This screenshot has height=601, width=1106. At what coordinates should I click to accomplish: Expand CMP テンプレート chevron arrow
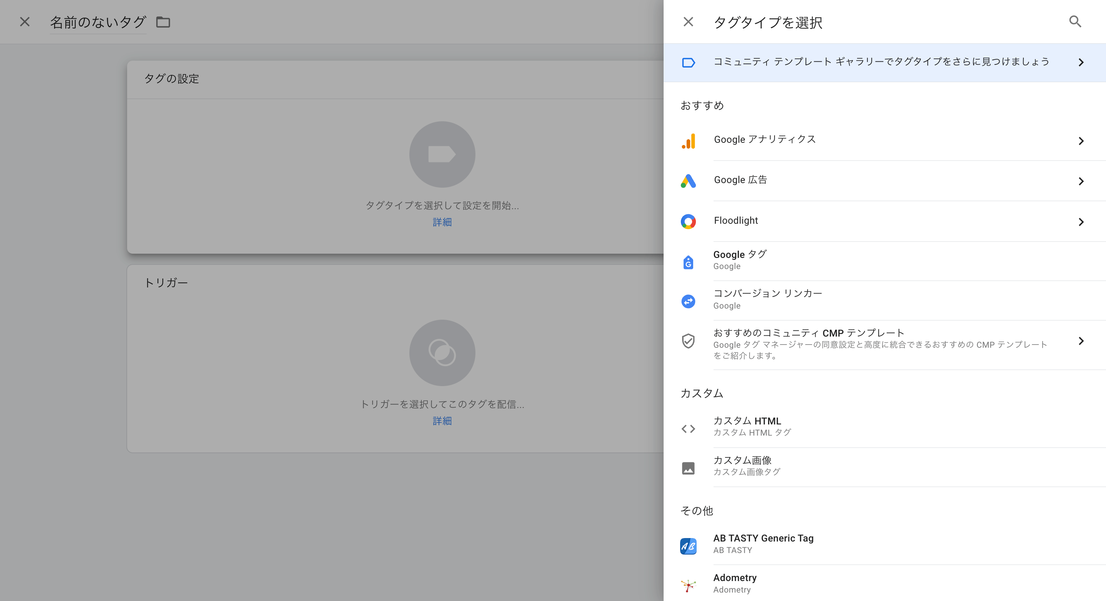pyautogui.click(x=1081, y=341)
